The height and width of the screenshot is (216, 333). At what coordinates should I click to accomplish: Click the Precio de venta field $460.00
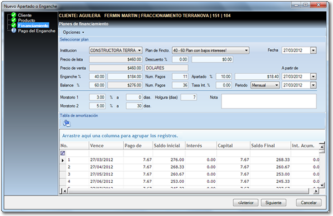(115, 68)
